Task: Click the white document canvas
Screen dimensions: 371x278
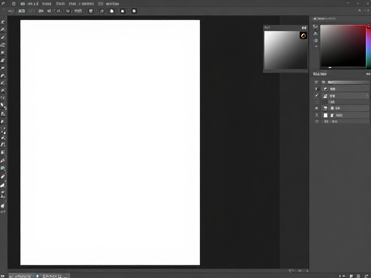Action: point(110,142)
